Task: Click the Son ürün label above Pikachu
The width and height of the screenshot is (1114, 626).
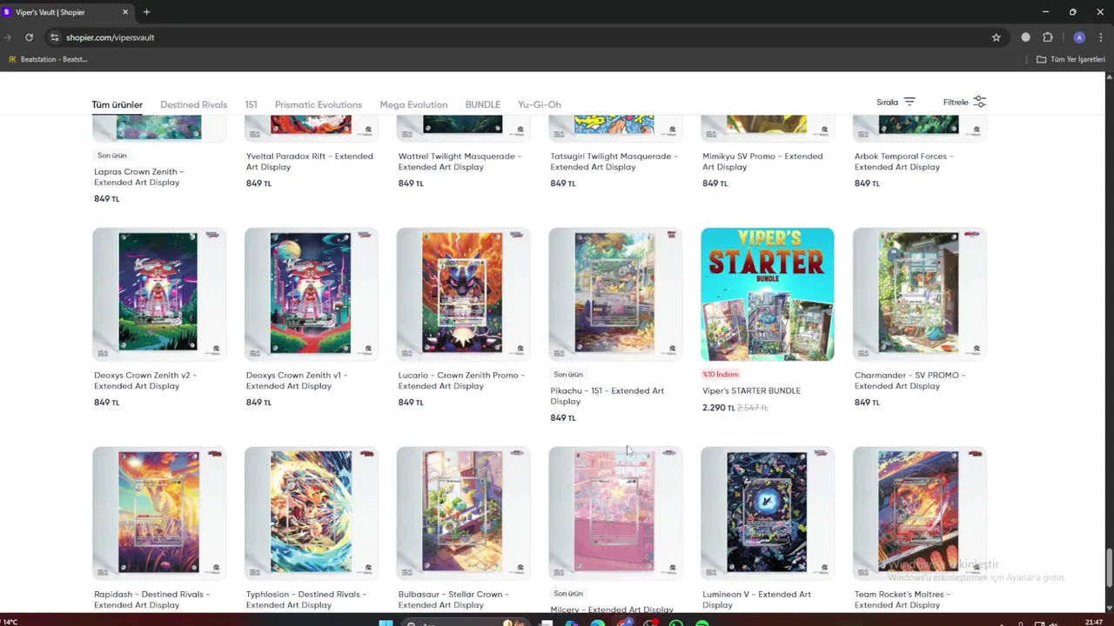Action: click(x=568, y=375)
